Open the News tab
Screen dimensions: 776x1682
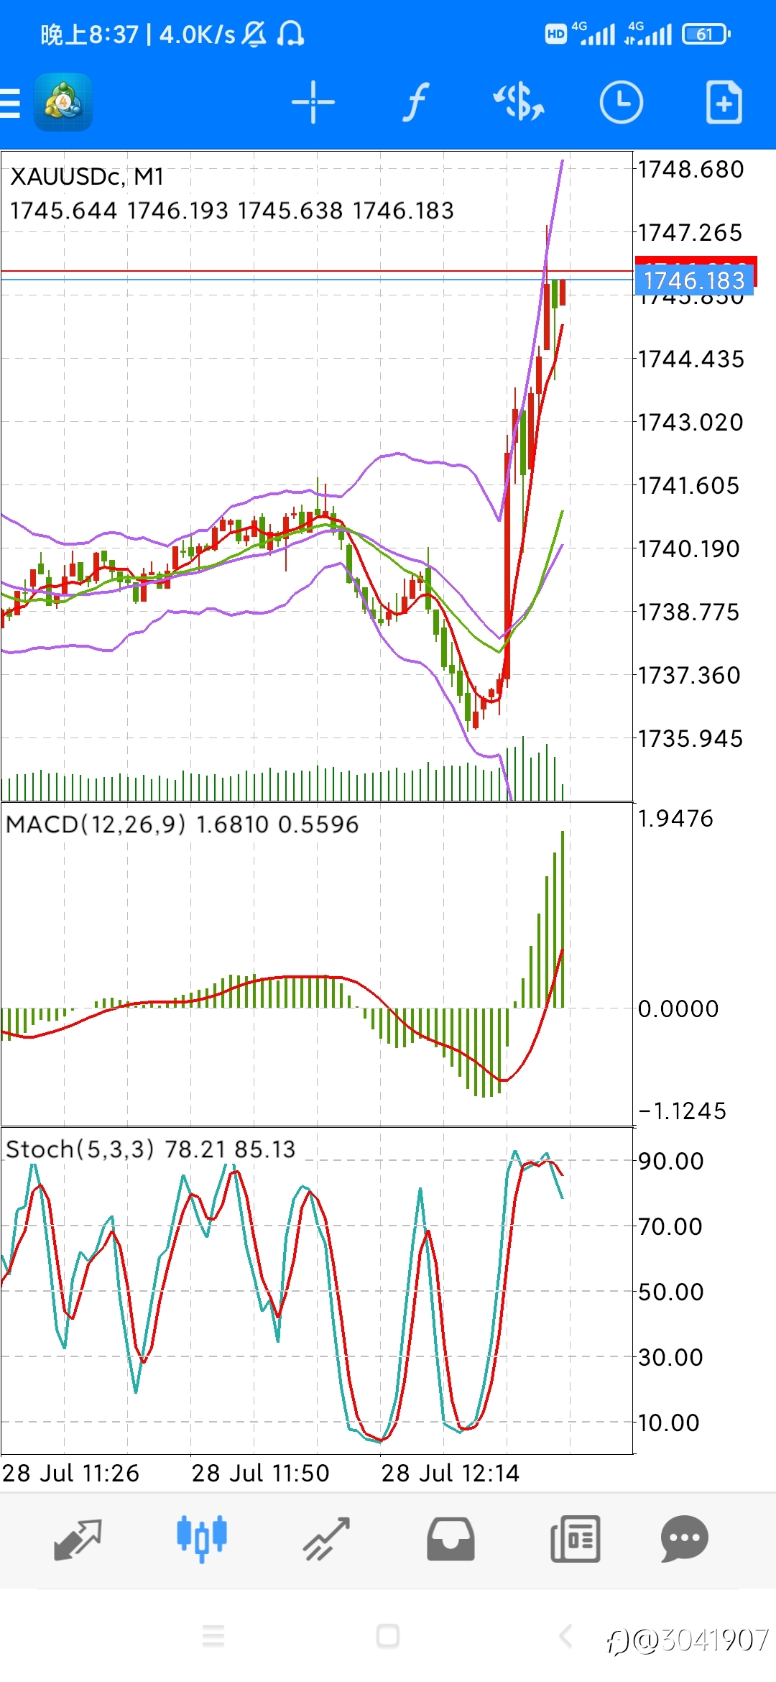575,1539
